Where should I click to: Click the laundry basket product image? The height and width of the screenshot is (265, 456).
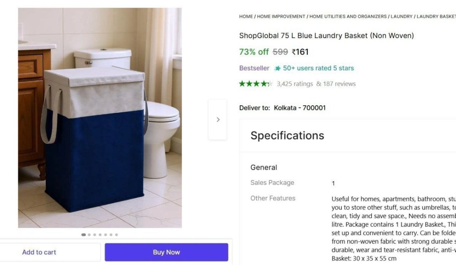click(99, 118)
